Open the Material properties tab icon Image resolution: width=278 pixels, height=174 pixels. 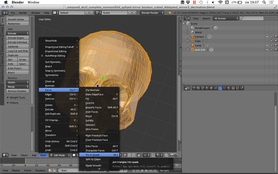click(x=229, y=88)
